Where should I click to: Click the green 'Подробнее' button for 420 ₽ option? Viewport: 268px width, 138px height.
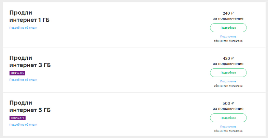[x=228, y=73]
